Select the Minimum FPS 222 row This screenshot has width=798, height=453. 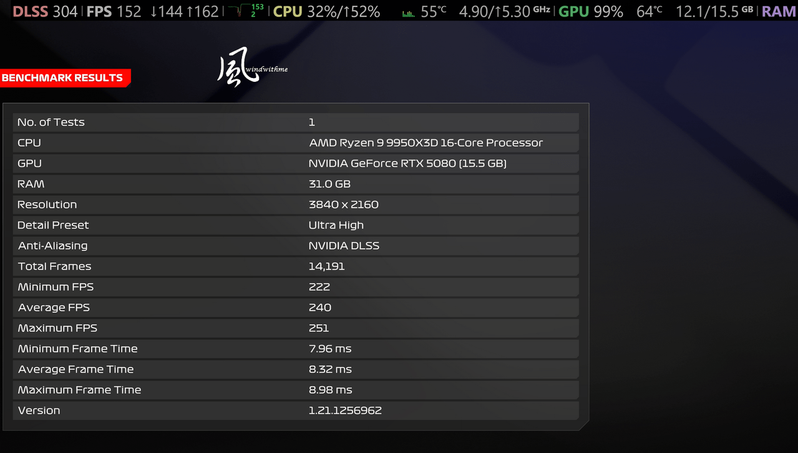tap(296, 287)
